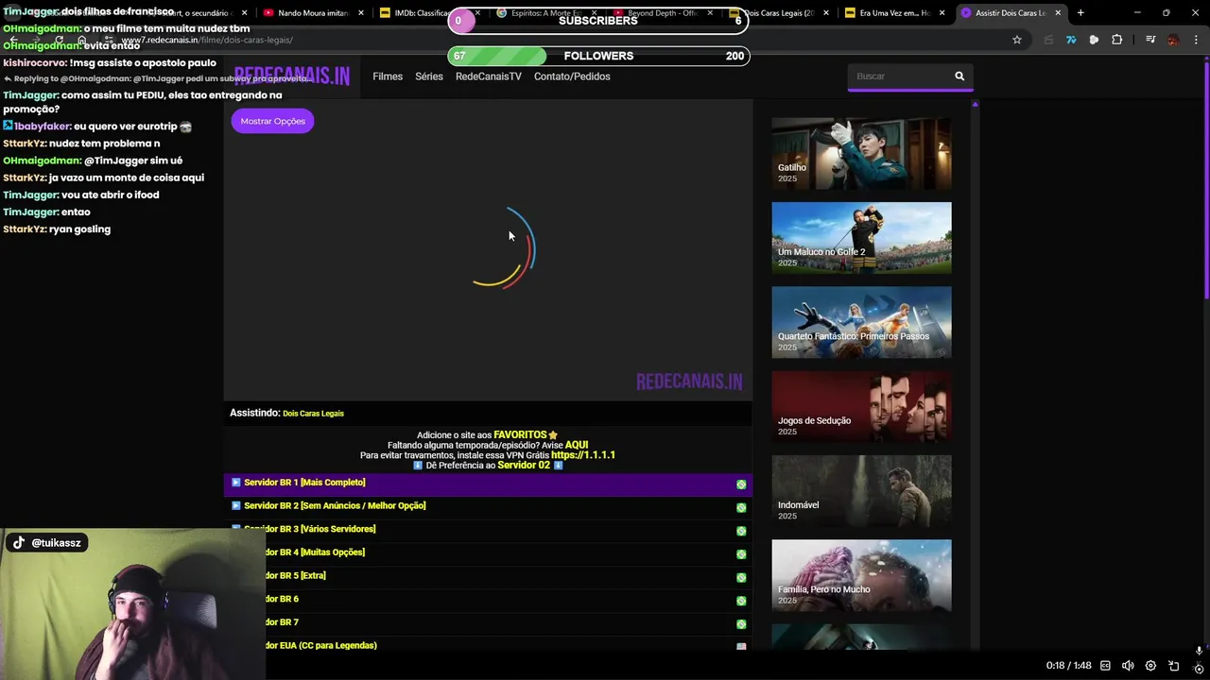Viewport: 1210px width, 680px height.
Task: Click green status icon for Servidor BR 5
Action: [741, 578]
